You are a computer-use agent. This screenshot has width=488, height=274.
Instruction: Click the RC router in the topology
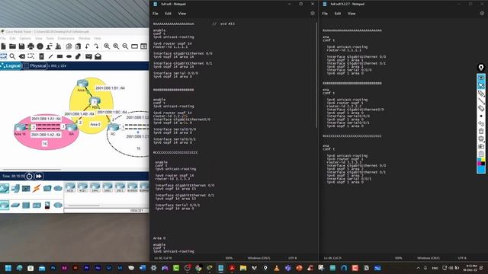114,127
